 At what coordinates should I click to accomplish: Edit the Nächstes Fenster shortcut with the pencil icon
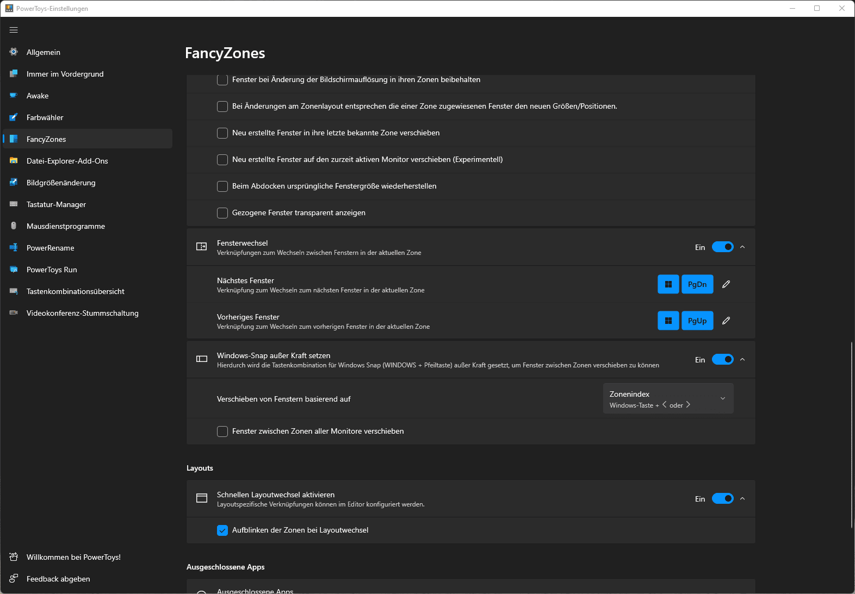(726, 284)
